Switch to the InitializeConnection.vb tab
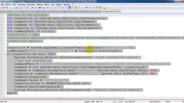Screen dimensions: 184x103 point(92,11)
